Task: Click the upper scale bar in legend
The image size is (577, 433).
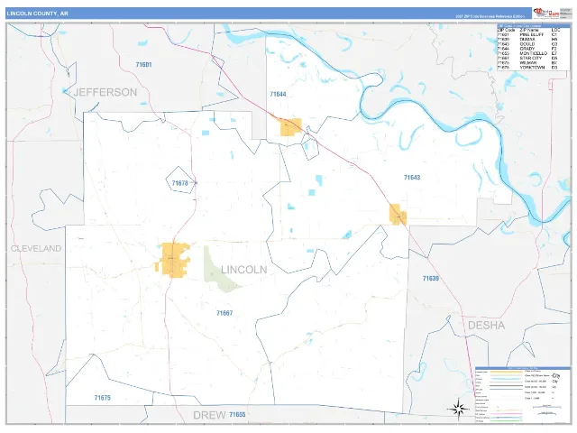Action: (547, 407)
